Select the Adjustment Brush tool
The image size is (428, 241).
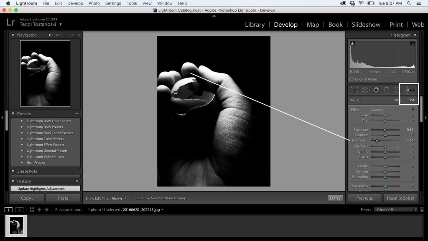click(409, 90)
